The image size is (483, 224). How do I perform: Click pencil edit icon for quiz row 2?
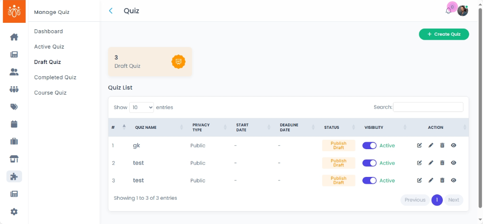[431, 163]
